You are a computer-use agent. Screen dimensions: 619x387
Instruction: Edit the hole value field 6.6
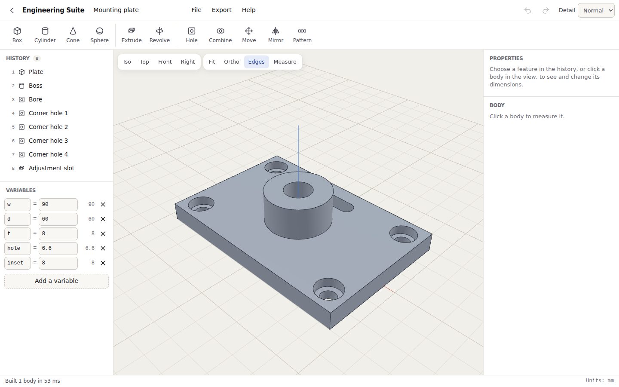[x=58, y=249]
